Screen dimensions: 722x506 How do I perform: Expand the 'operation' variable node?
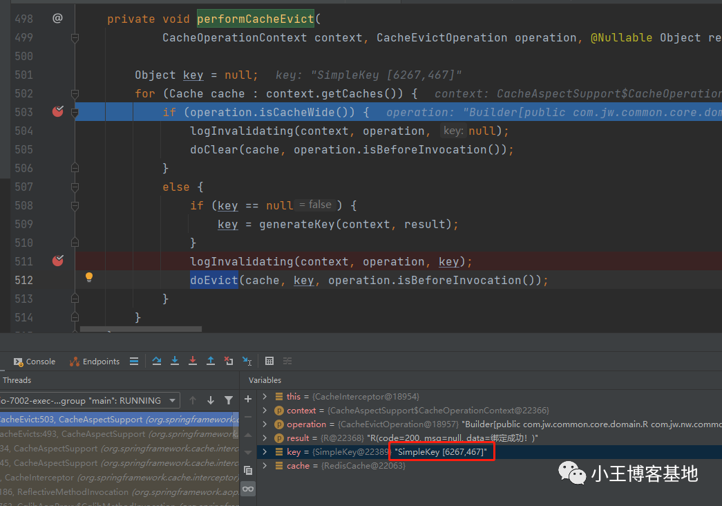(x=264, y=424)
